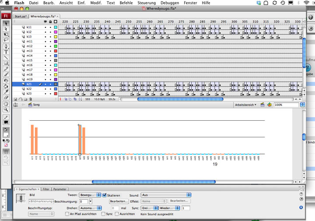Open the Steuerung menu
The image size is (315, 221).
tap(147, 3)
